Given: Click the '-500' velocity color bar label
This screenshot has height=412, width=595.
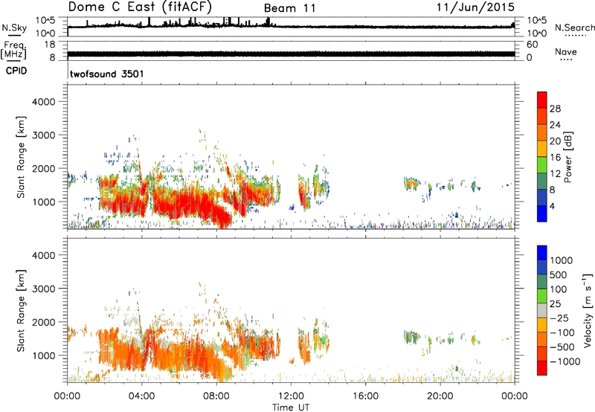Looking at the screenshot, I should pos(562,347).
